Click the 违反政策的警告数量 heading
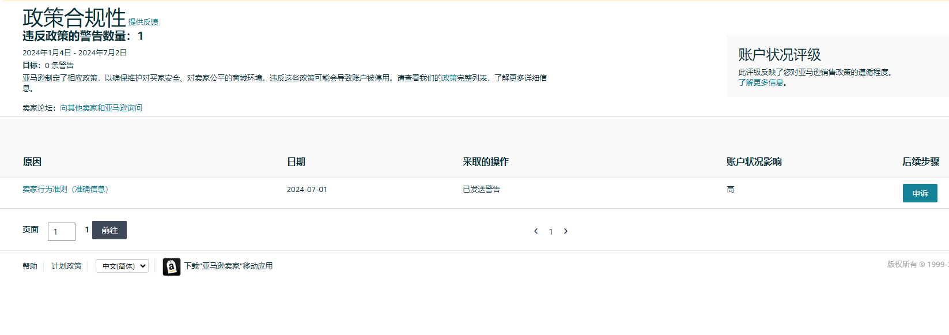949x335 pixels. [83, 36]
